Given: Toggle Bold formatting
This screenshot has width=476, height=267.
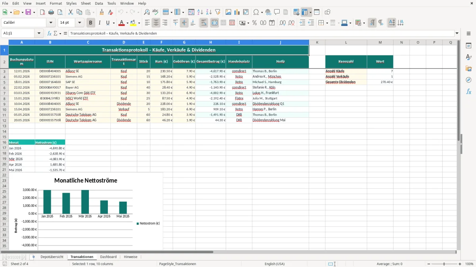Looking at the screenshot, I should (x=91, y=23).
